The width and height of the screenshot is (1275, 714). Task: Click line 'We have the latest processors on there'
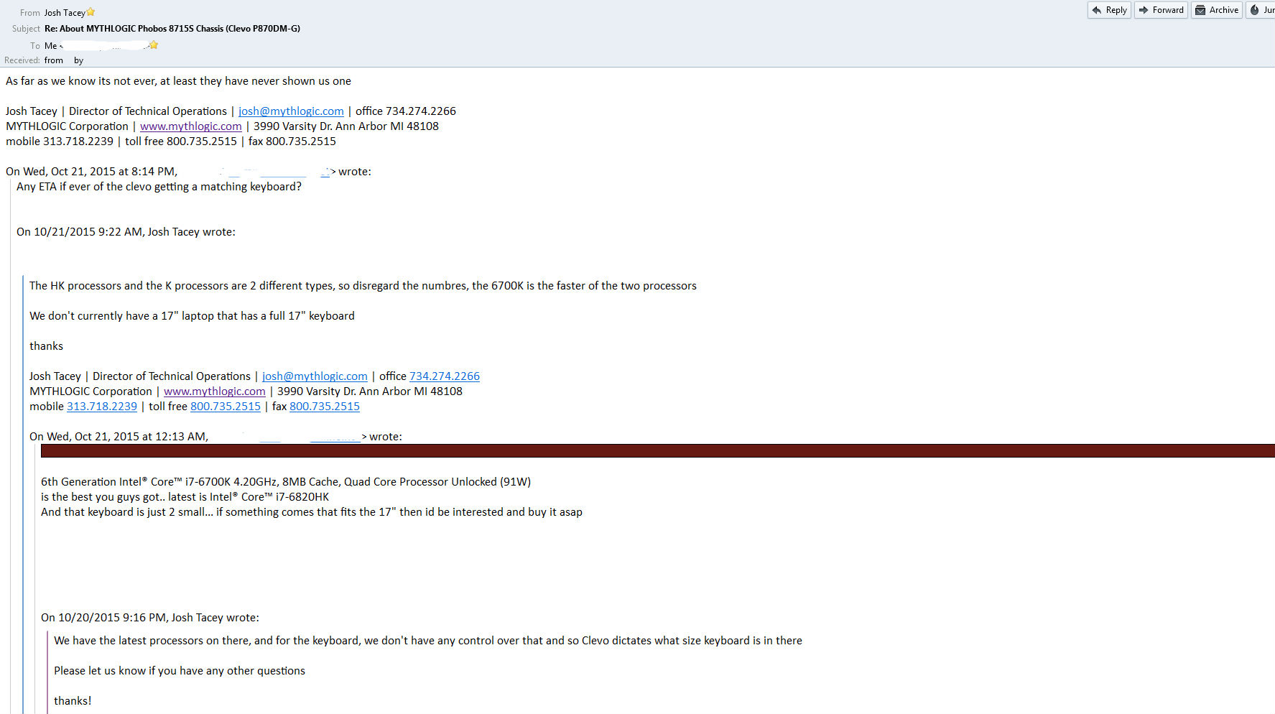(x=428, y=641)
